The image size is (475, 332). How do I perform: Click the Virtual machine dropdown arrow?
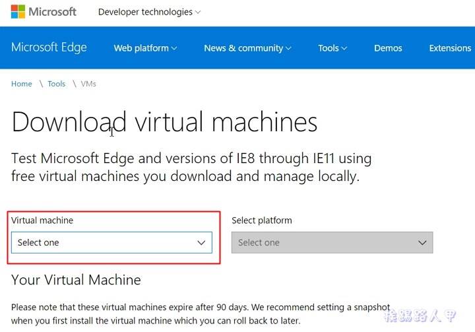(x=201, y=242)
